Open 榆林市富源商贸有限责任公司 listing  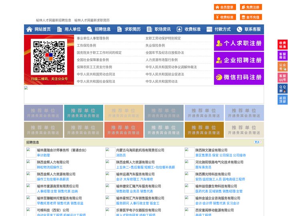pos(58,186)
